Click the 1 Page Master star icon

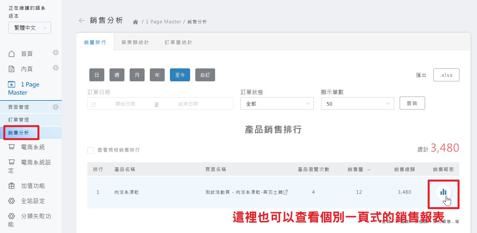[12, 84]
